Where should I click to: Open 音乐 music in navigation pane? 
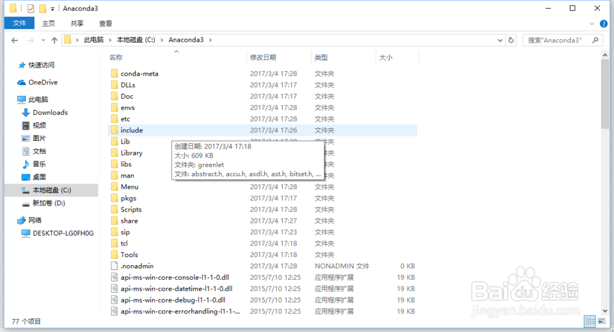tap(34, 164)
